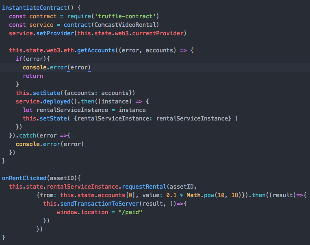
Task: Click the if keyword in error check
Action: 19,59
